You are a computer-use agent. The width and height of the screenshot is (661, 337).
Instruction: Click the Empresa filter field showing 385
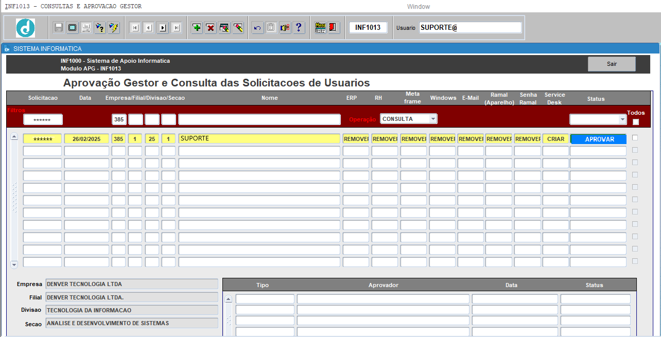pos(119,119)
